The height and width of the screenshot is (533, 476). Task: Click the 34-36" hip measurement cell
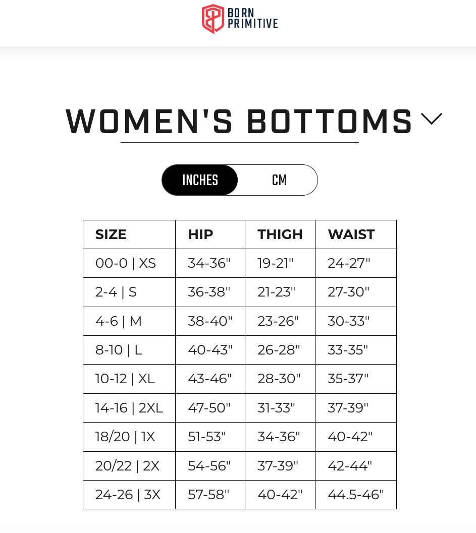[x=209, y=263]
